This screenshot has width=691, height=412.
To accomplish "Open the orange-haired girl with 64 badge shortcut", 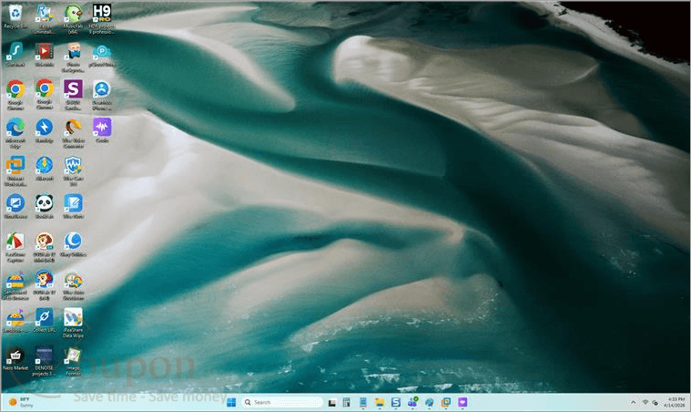I will (x=44, y=247).
